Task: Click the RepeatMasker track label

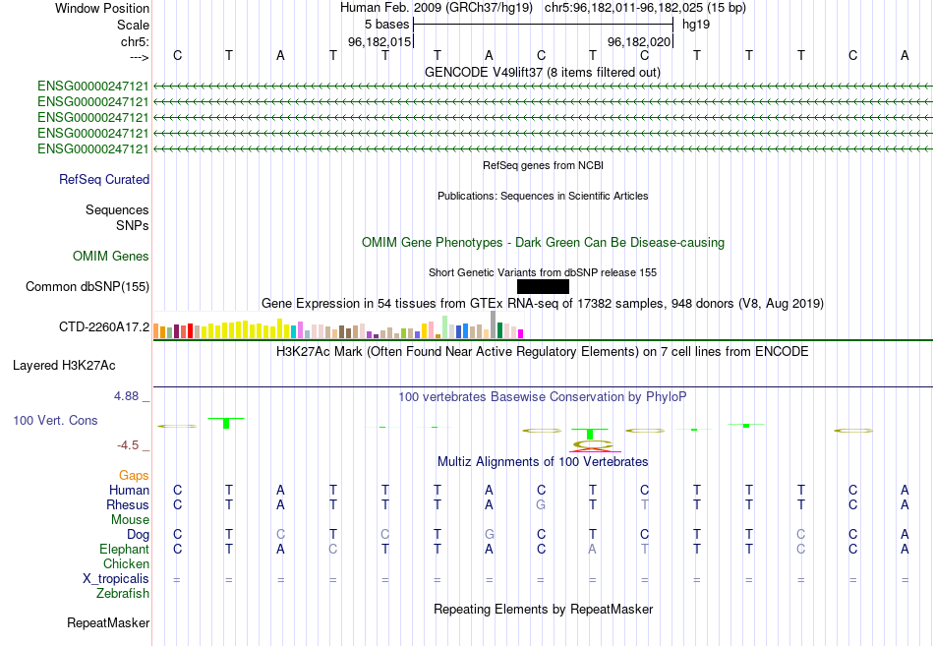Action: click(108, 622)
